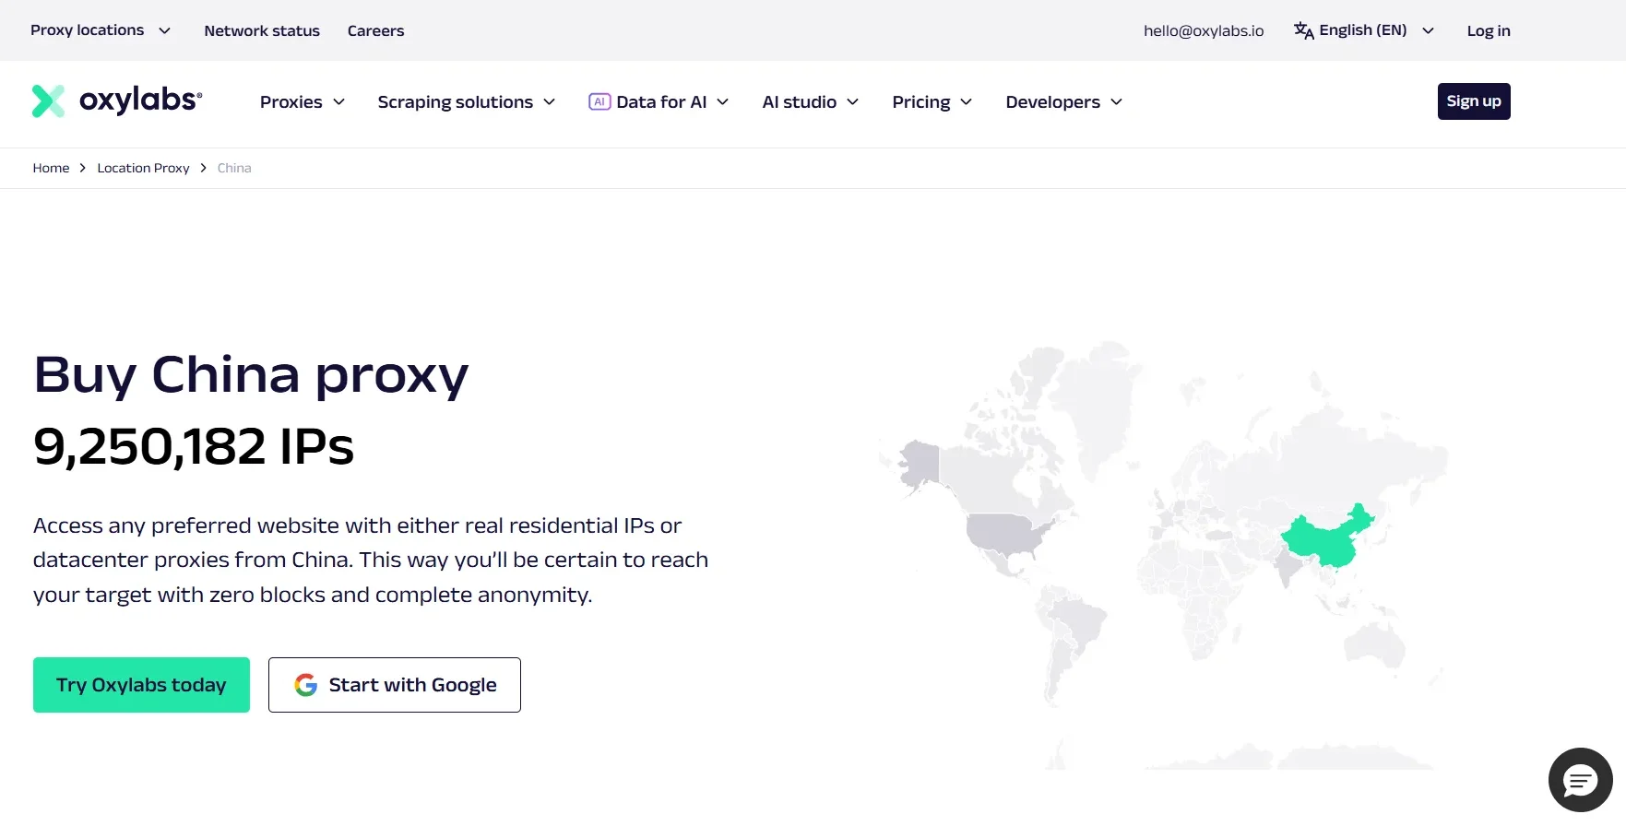Go to Home breadcrumb

(x=51, y=168)
